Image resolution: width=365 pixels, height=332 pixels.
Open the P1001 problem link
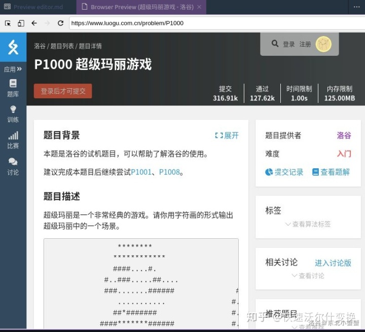141,172
